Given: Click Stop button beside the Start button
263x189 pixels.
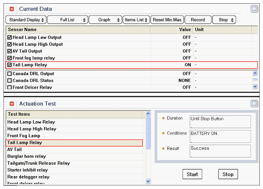Looking at the screenshot, I should click(228, 174).
